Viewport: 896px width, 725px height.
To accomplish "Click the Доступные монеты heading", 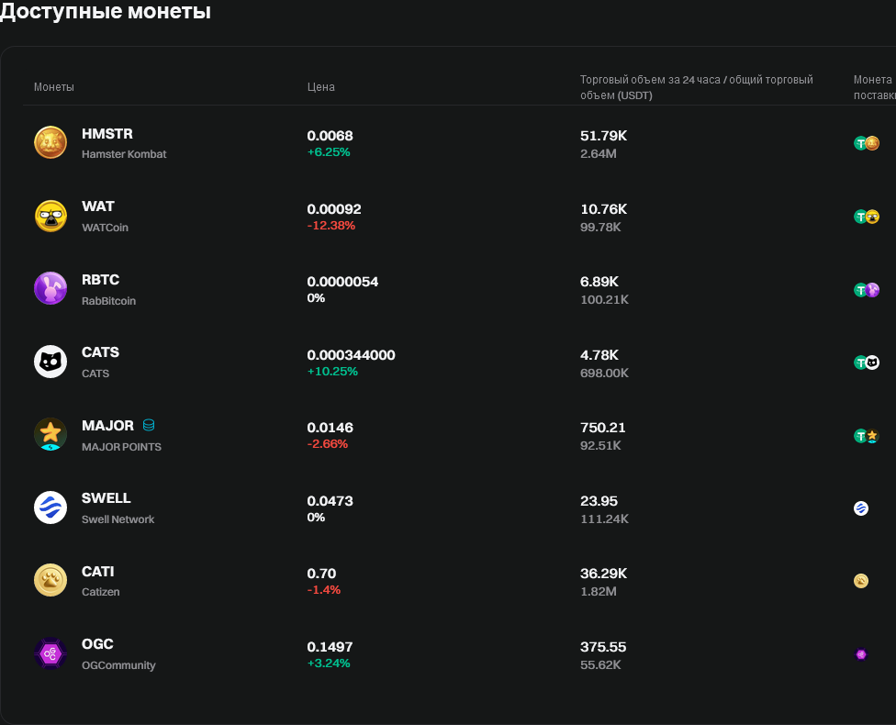I will click(106, 12).
